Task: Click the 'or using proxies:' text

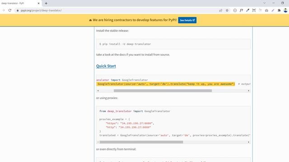Action: (x=107, y=98)
